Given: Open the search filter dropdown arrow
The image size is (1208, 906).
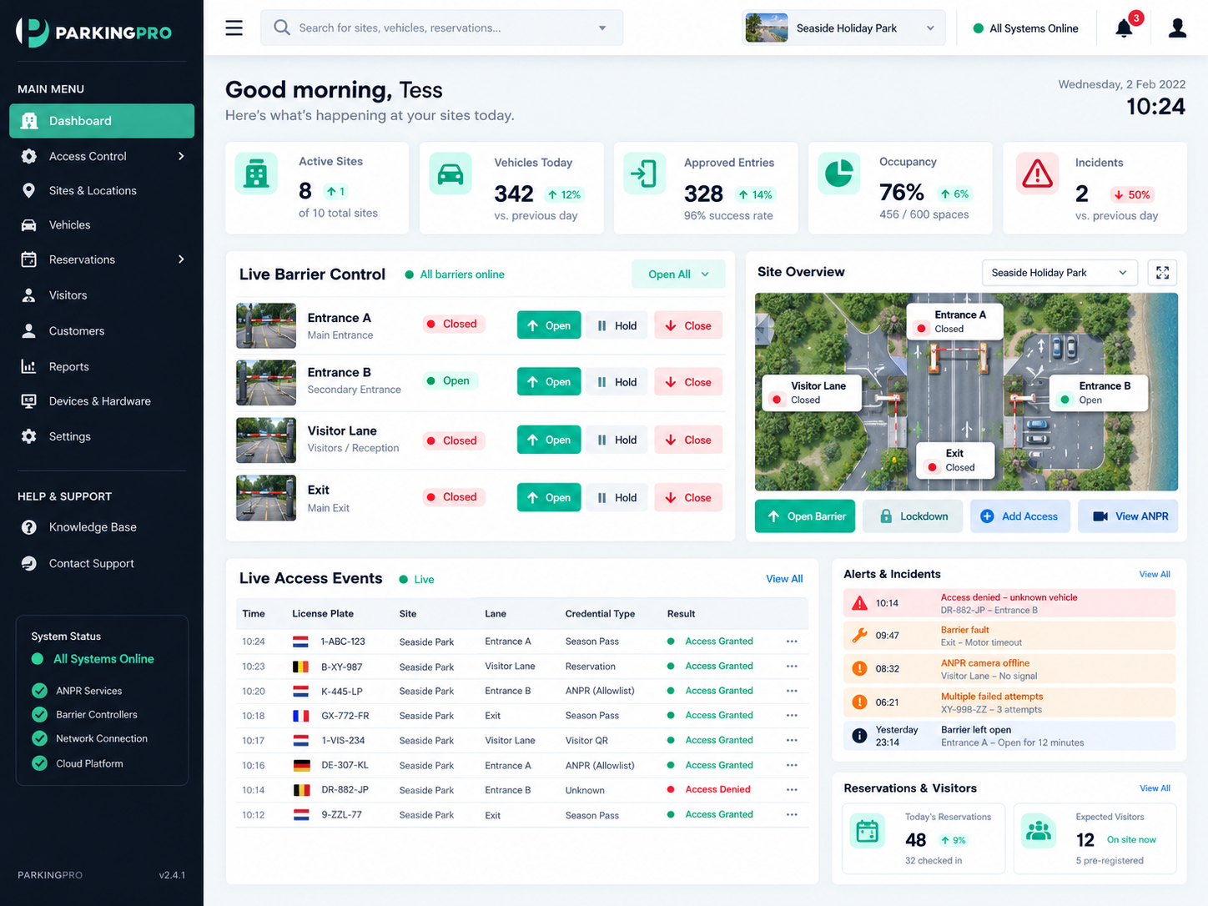Looking at the screenshot, I should click(x=602, y=28).
